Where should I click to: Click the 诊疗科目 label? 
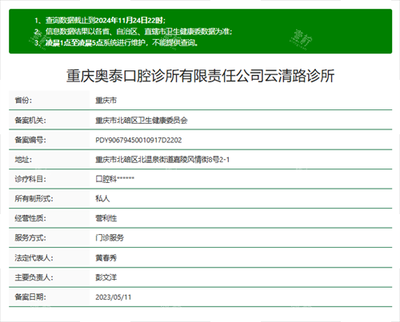(30, 179)
